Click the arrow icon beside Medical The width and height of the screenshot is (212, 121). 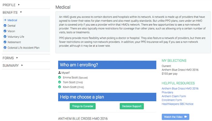5,20
